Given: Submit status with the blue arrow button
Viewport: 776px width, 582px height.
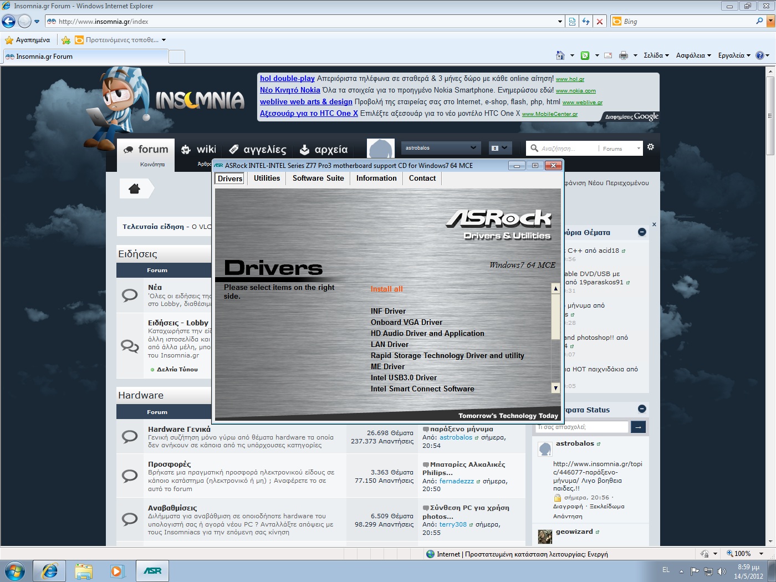Looking at the screenshot, I should coord(639,427).
